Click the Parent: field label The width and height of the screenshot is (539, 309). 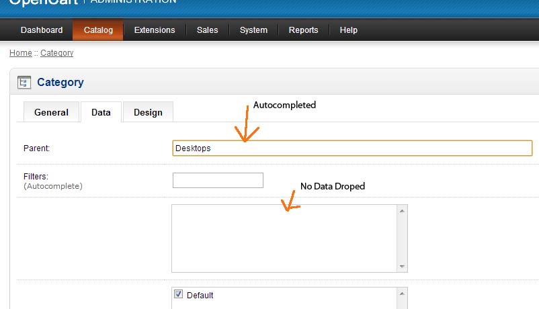tap(36, 148)
